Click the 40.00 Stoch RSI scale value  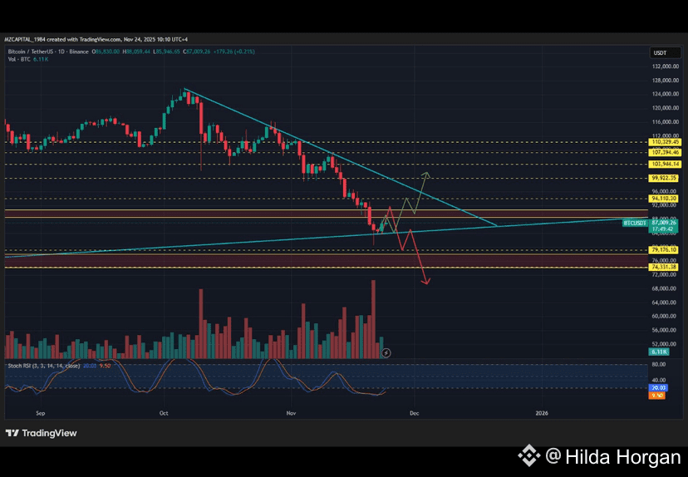pyautogui.click(x=659, y=380)
